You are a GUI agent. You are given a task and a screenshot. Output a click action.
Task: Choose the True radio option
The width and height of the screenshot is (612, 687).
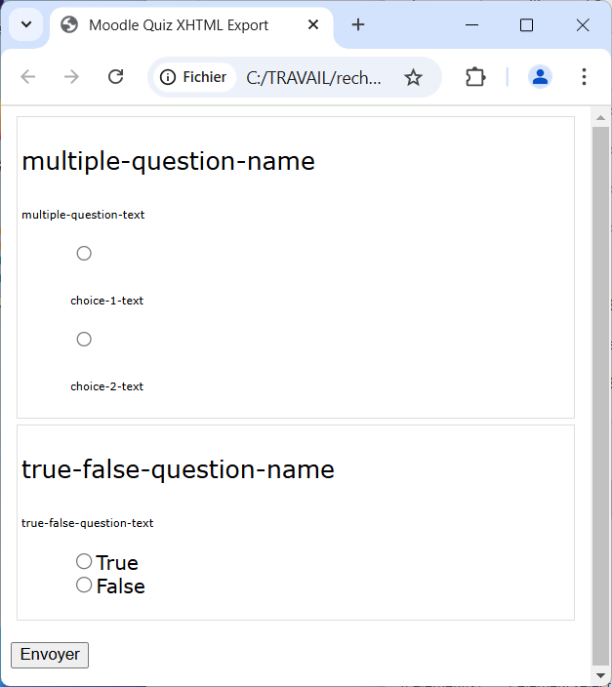click(84, 561)
